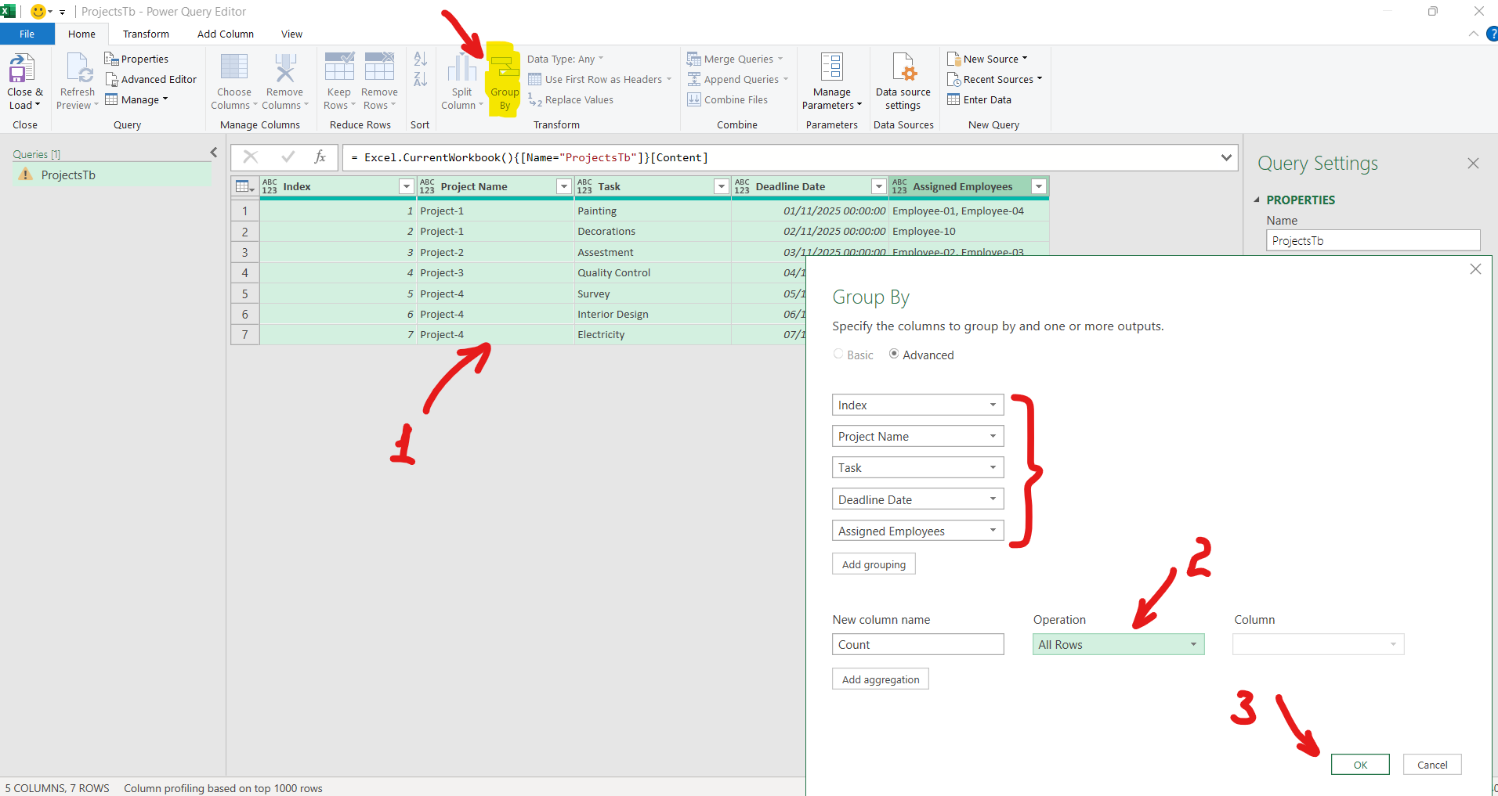1498x796 pixels.
Task: Open Manage Parameters
Action: 832,81
